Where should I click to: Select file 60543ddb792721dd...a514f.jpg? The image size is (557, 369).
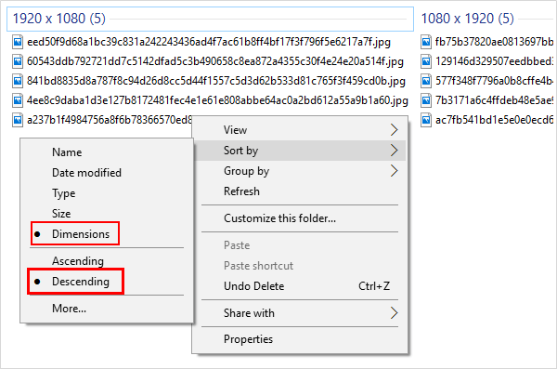(215, 61)
